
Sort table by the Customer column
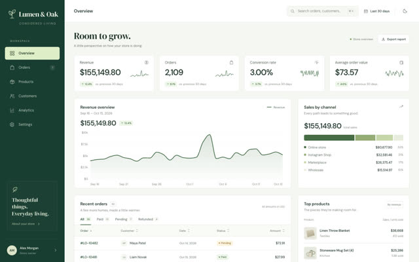[129, 231]
